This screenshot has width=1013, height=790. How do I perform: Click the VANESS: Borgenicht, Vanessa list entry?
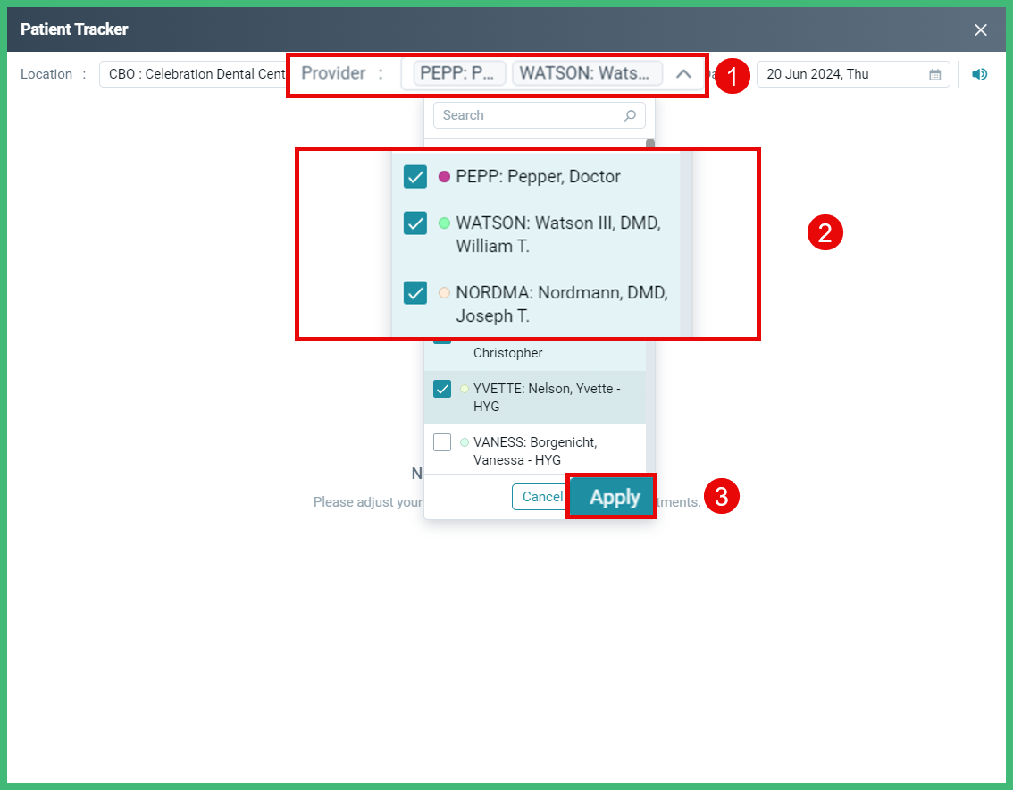point(536,451)
